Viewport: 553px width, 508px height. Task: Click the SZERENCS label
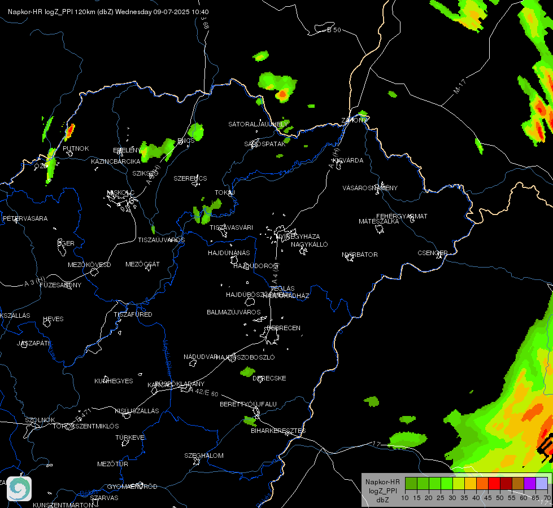(x=190, y=178)
